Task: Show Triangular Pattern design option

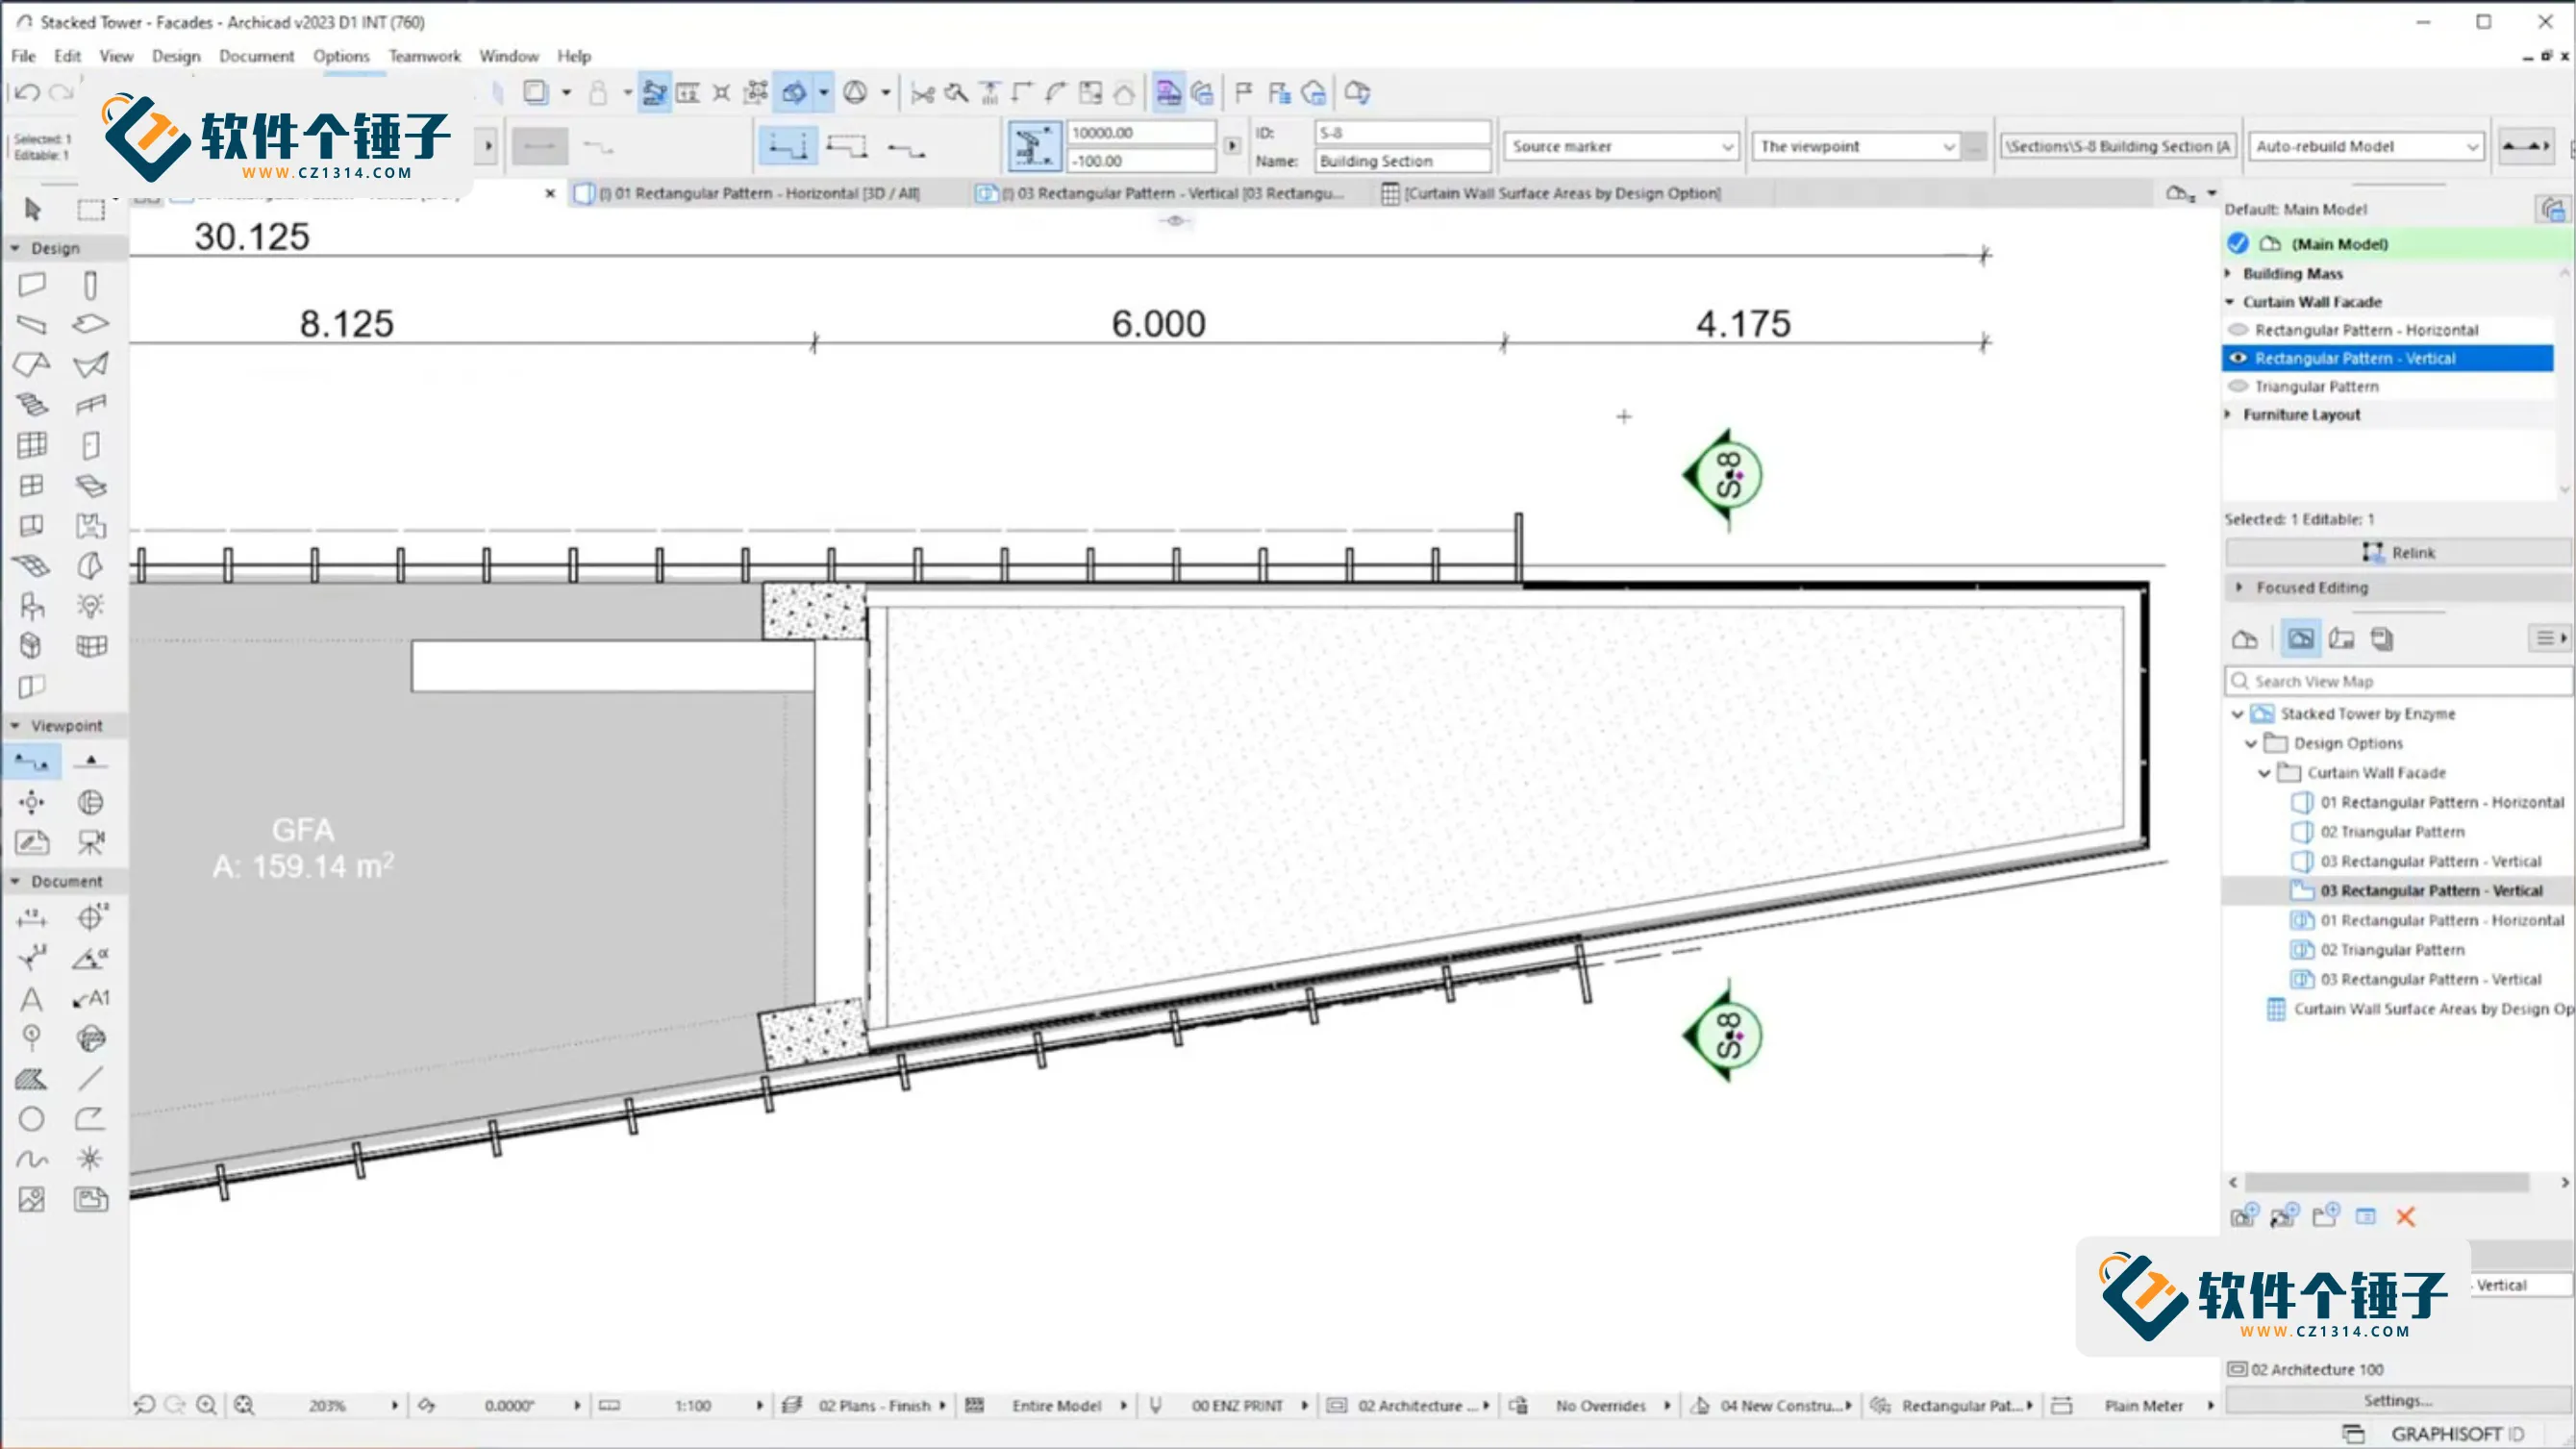Action: 2238,386
